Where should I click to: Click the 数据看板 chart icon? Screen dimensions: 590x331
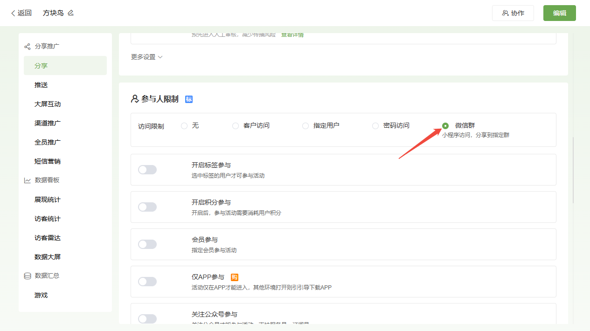click(28, 180)
